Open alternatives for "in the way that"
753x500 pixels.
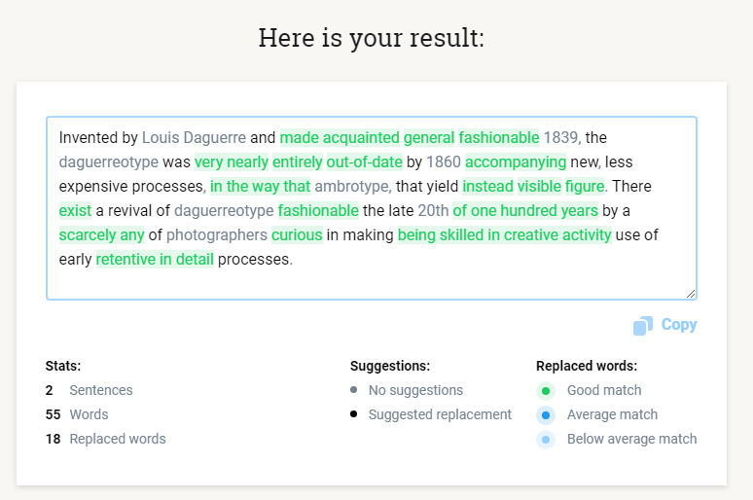point(260,186)
